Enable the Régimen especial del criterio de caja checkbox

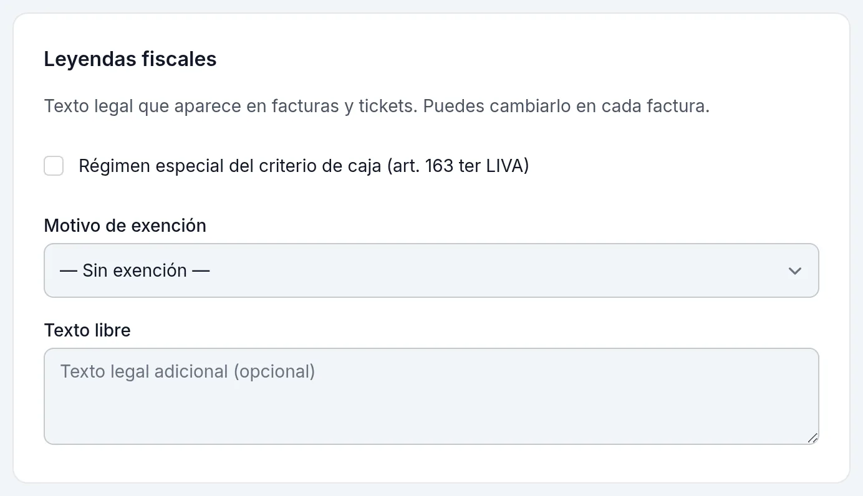click(x=54, y=166)
